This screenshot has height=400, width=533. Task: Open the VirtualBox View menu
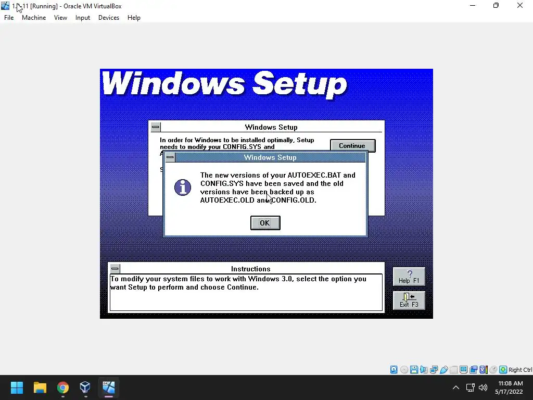[60, 18]
